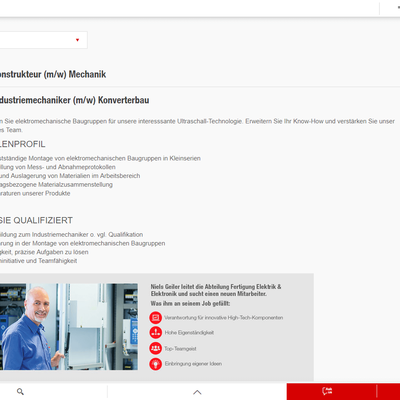This screenshot has width=400, height=400.
Task: Open the Ask us chat button
Action: coord(327,391)
